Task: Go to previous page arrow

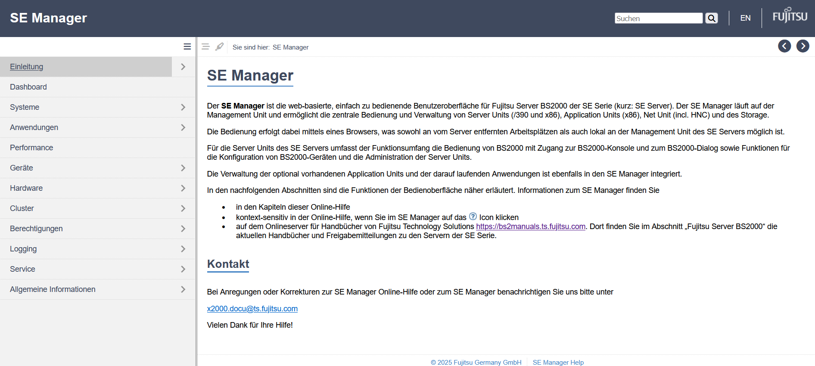Action: (784, 46)
